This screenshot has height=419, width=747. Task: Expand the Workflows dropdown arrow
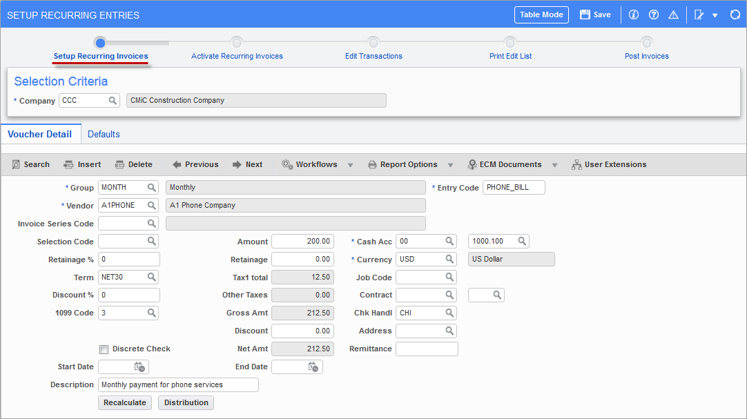(x=350, y=164)
